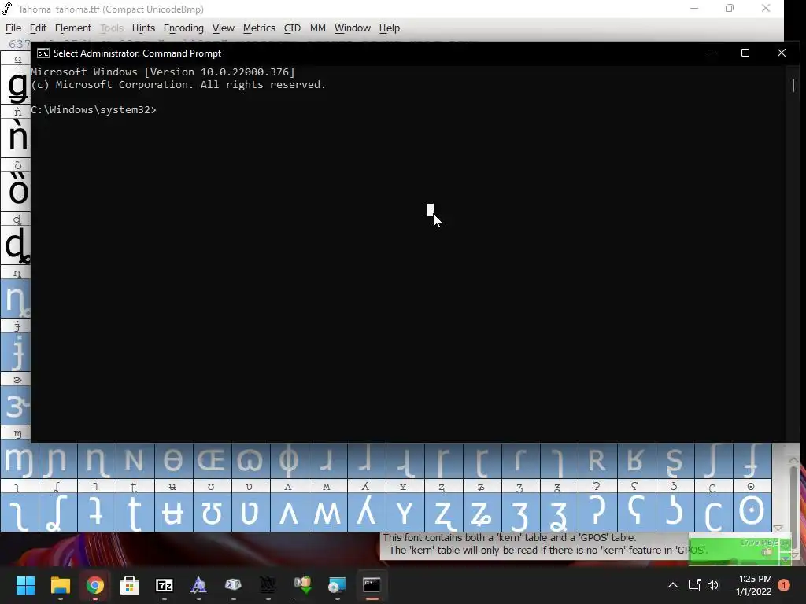Minimize the Command Prompt window

(x=710, y=53)
